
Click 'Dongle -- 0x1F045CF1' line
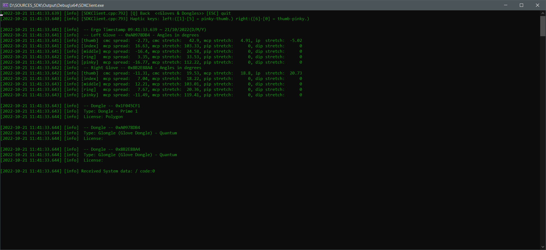tap(112, 106)
